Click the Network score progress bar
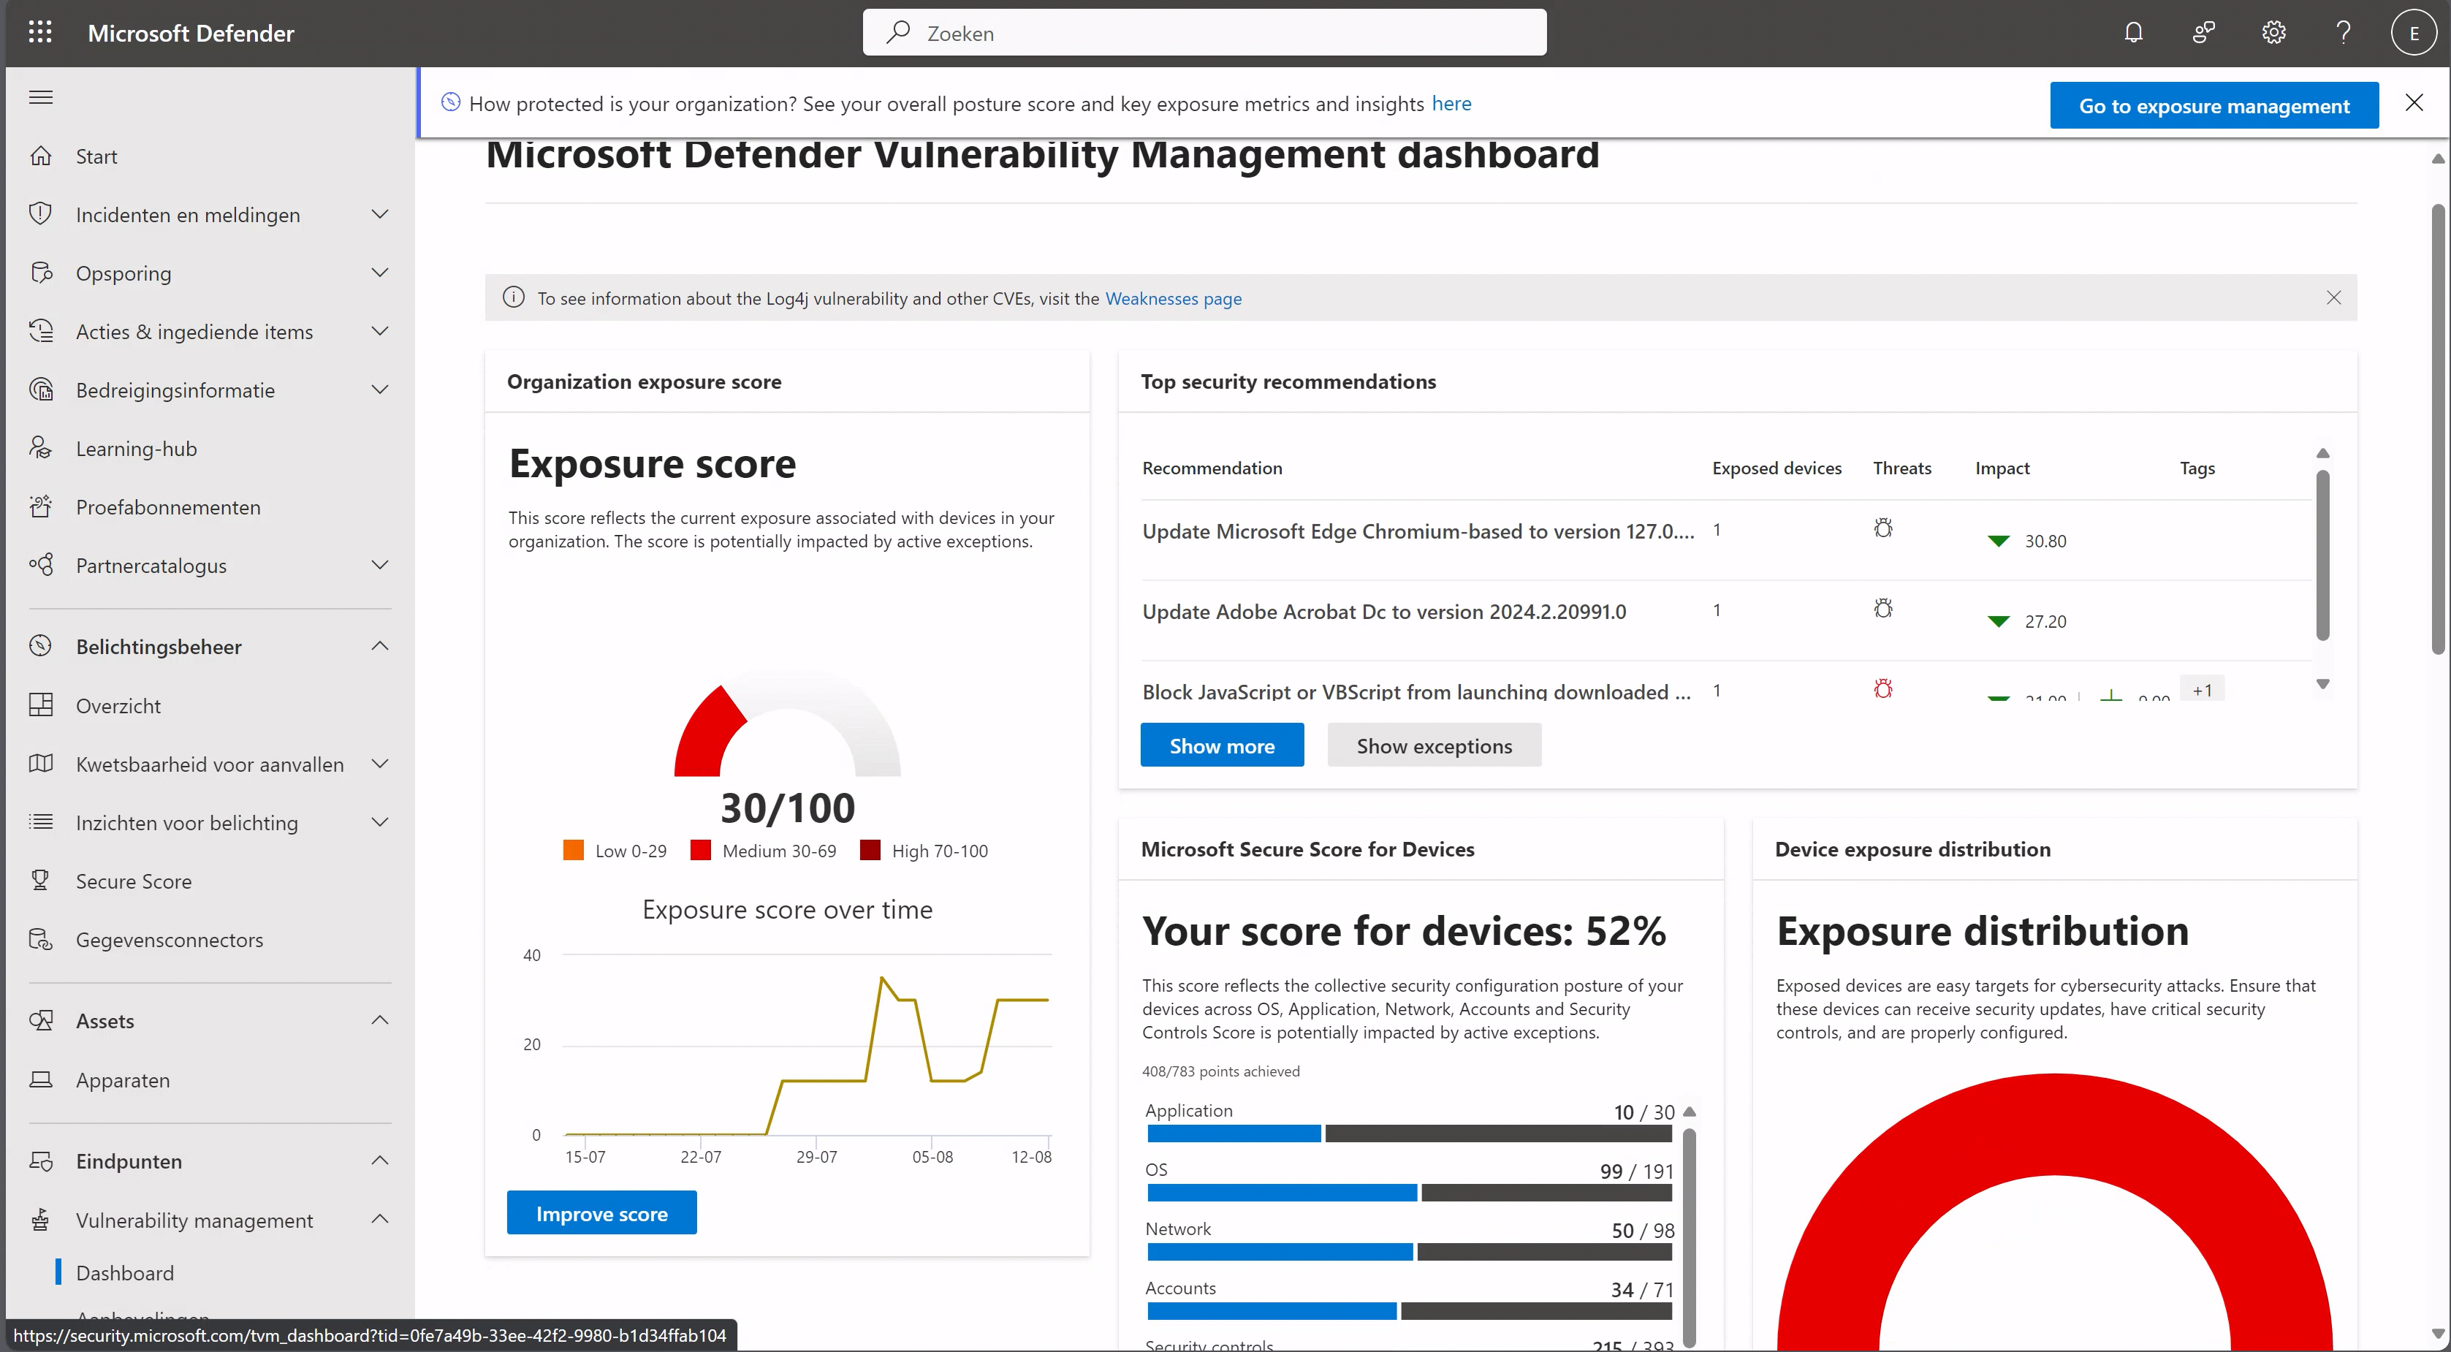The height and width of the screenshot is (1352, 2451). pos(1409,1252)
